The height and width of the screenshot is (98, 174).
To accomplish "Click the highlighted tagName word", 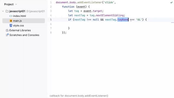I will click(x=123, y=20).
